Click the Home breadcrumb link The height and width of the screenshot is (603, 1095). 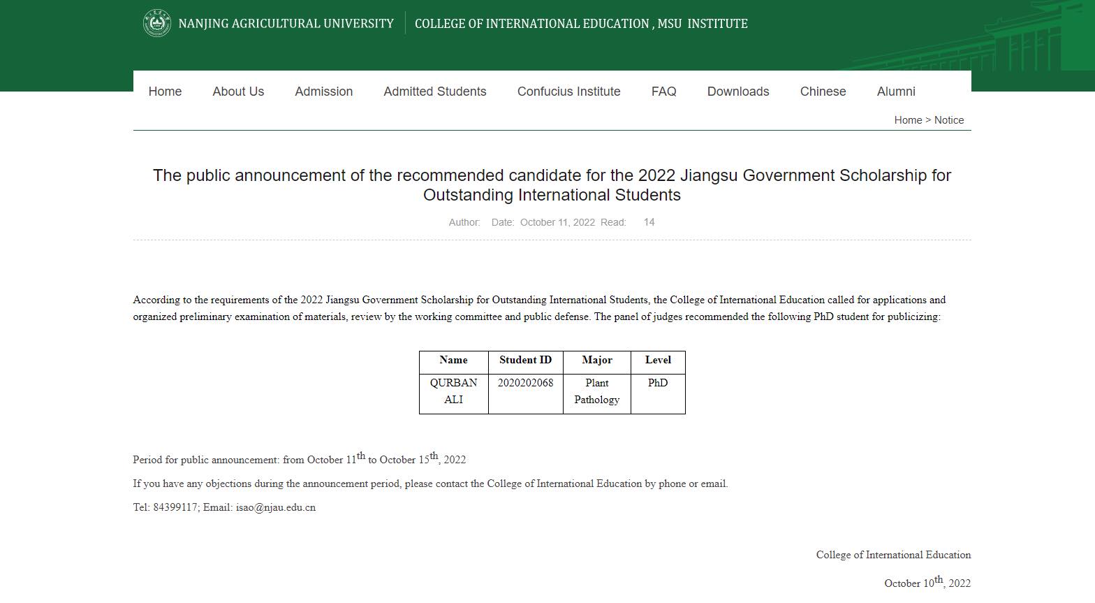click(908, 120)
